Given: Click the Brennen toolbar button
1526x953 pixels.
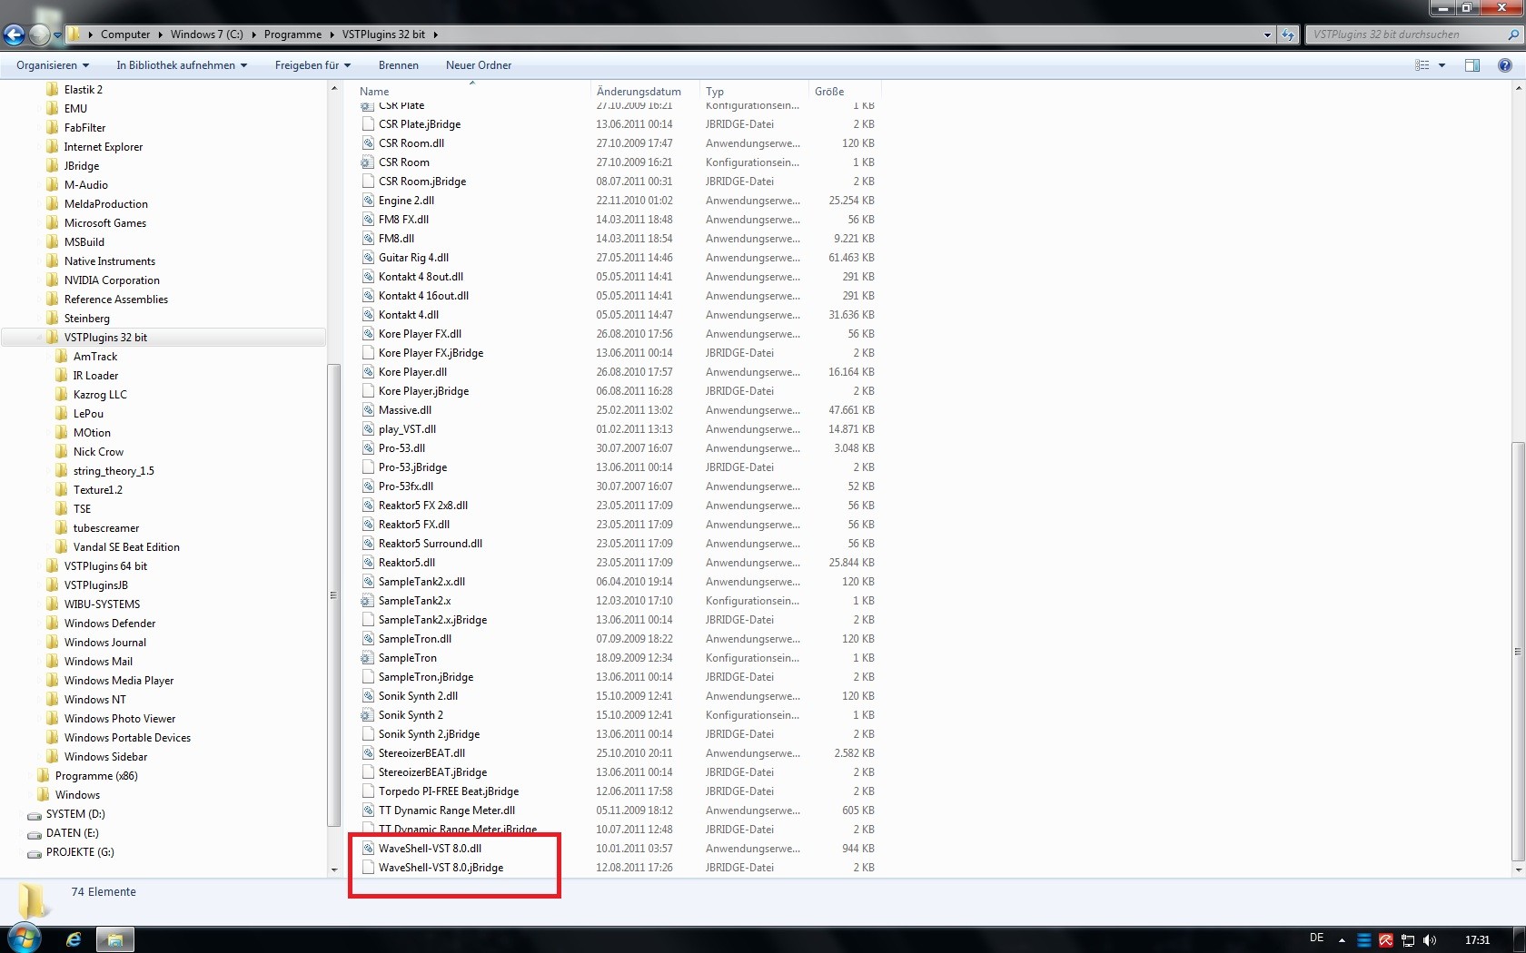Looking at the screenshot, I should pos(399,65).
